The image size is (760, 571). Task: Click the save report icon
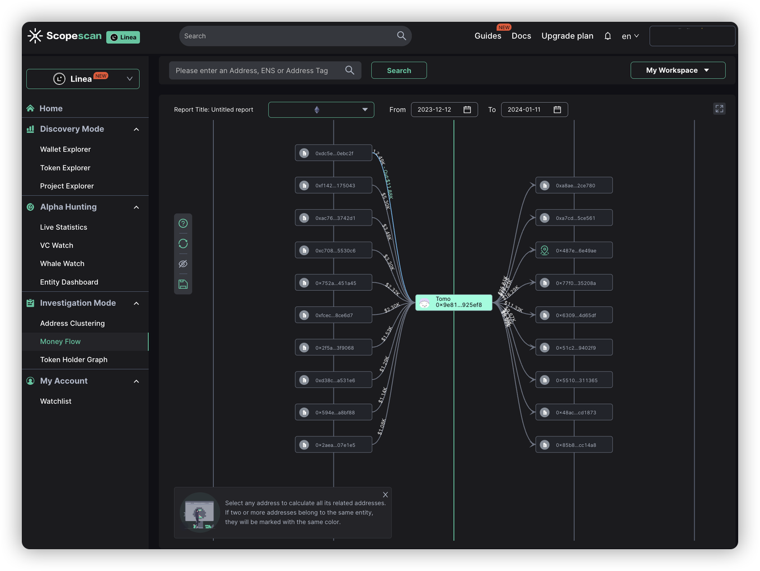tap(183, 284)
